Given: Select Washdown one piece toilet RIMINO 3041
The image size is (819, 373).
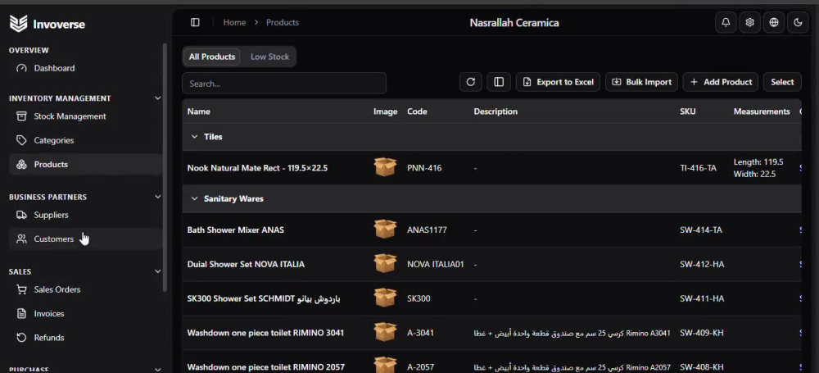Looking at the screenshot, I should coord(265,333).
